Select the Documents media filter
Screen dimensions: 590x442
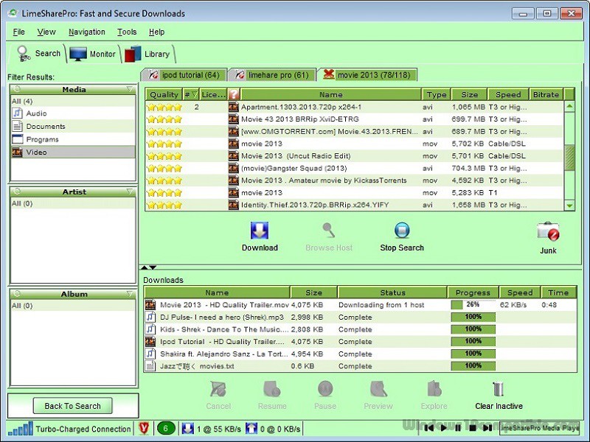pyautogui.click(x=73, y=126)
